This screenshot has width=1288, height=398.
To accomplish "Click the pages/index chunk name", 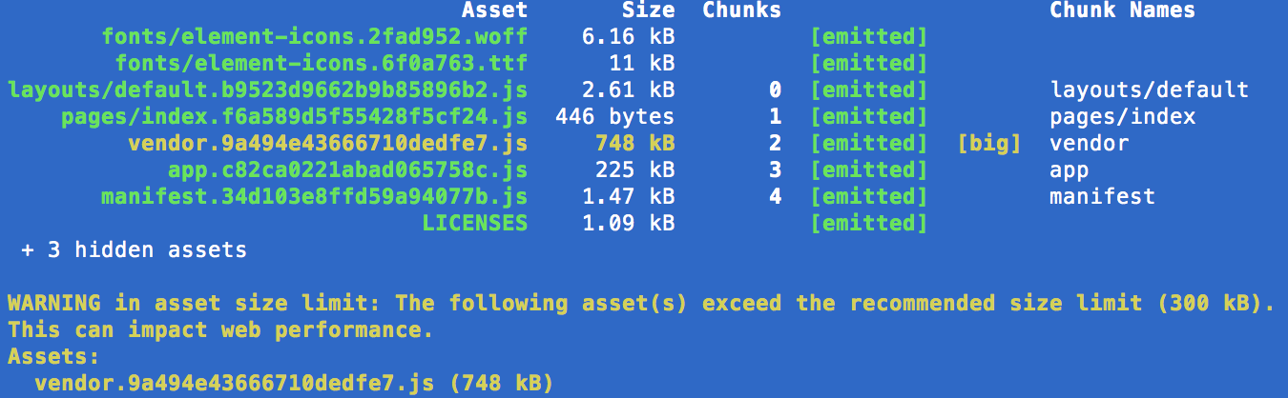I will (x=1123, y=117).
